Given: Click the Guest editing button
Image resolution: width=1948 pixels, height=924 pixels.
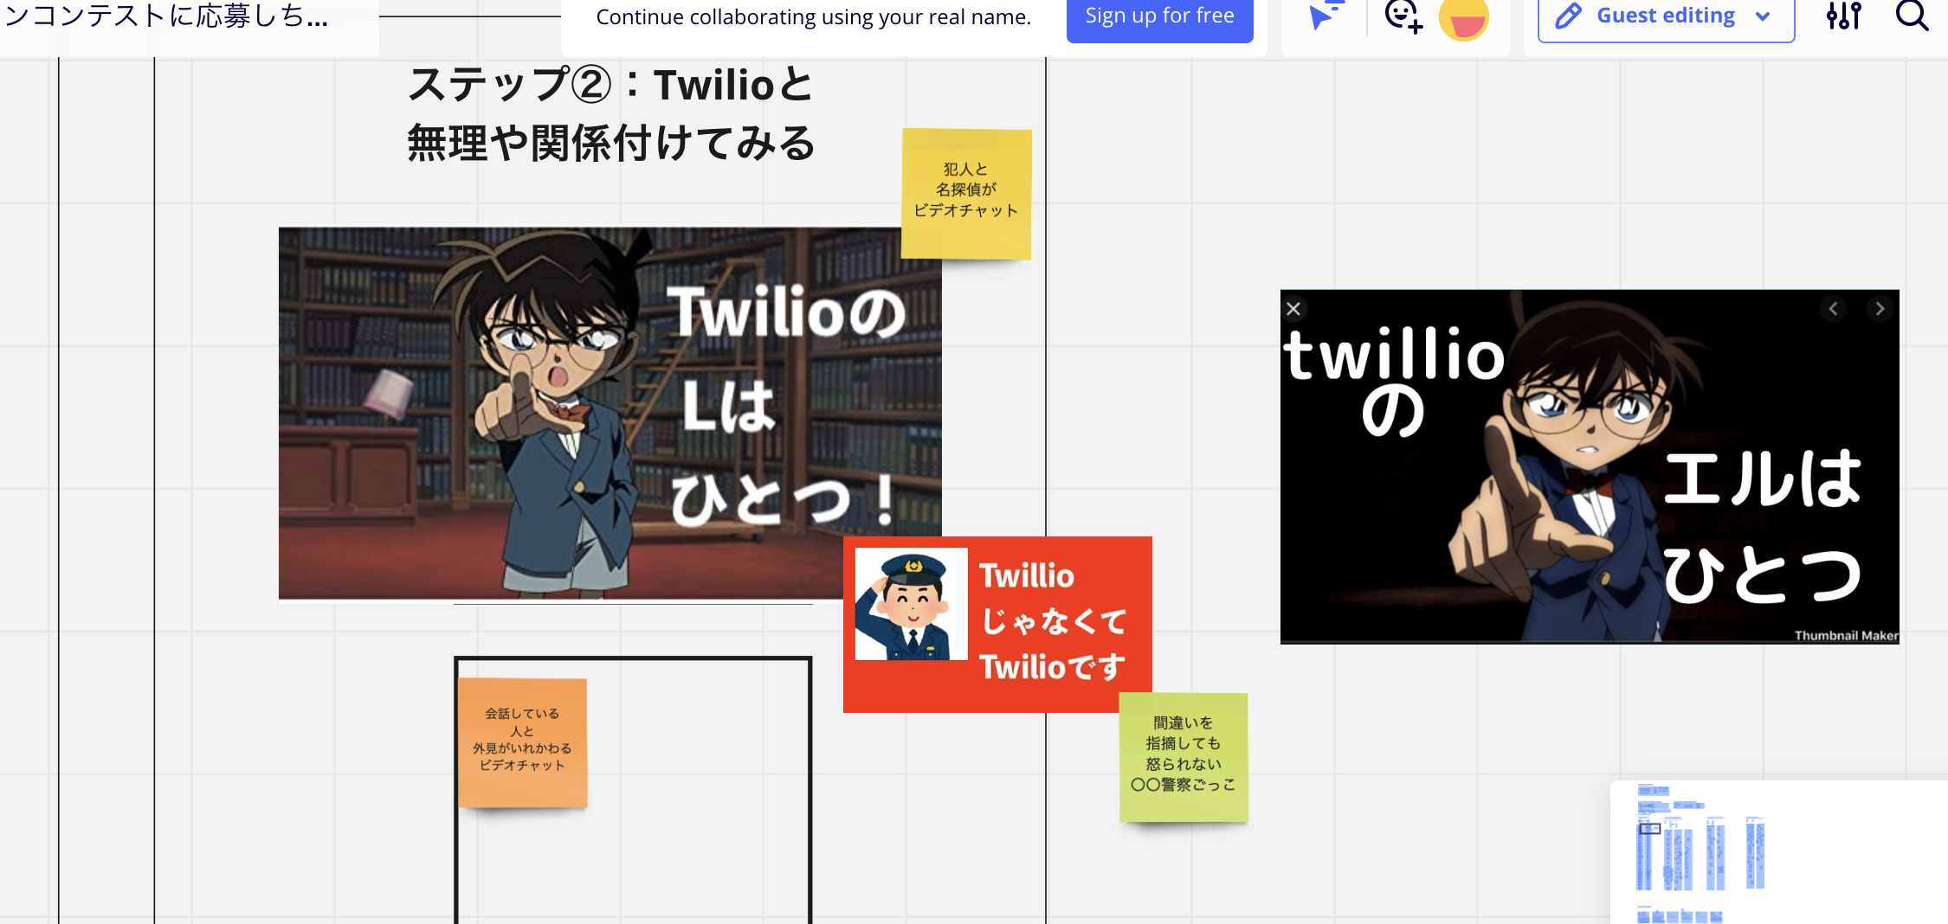Looking at the screenshot, I should click(x=1664, y=15).
